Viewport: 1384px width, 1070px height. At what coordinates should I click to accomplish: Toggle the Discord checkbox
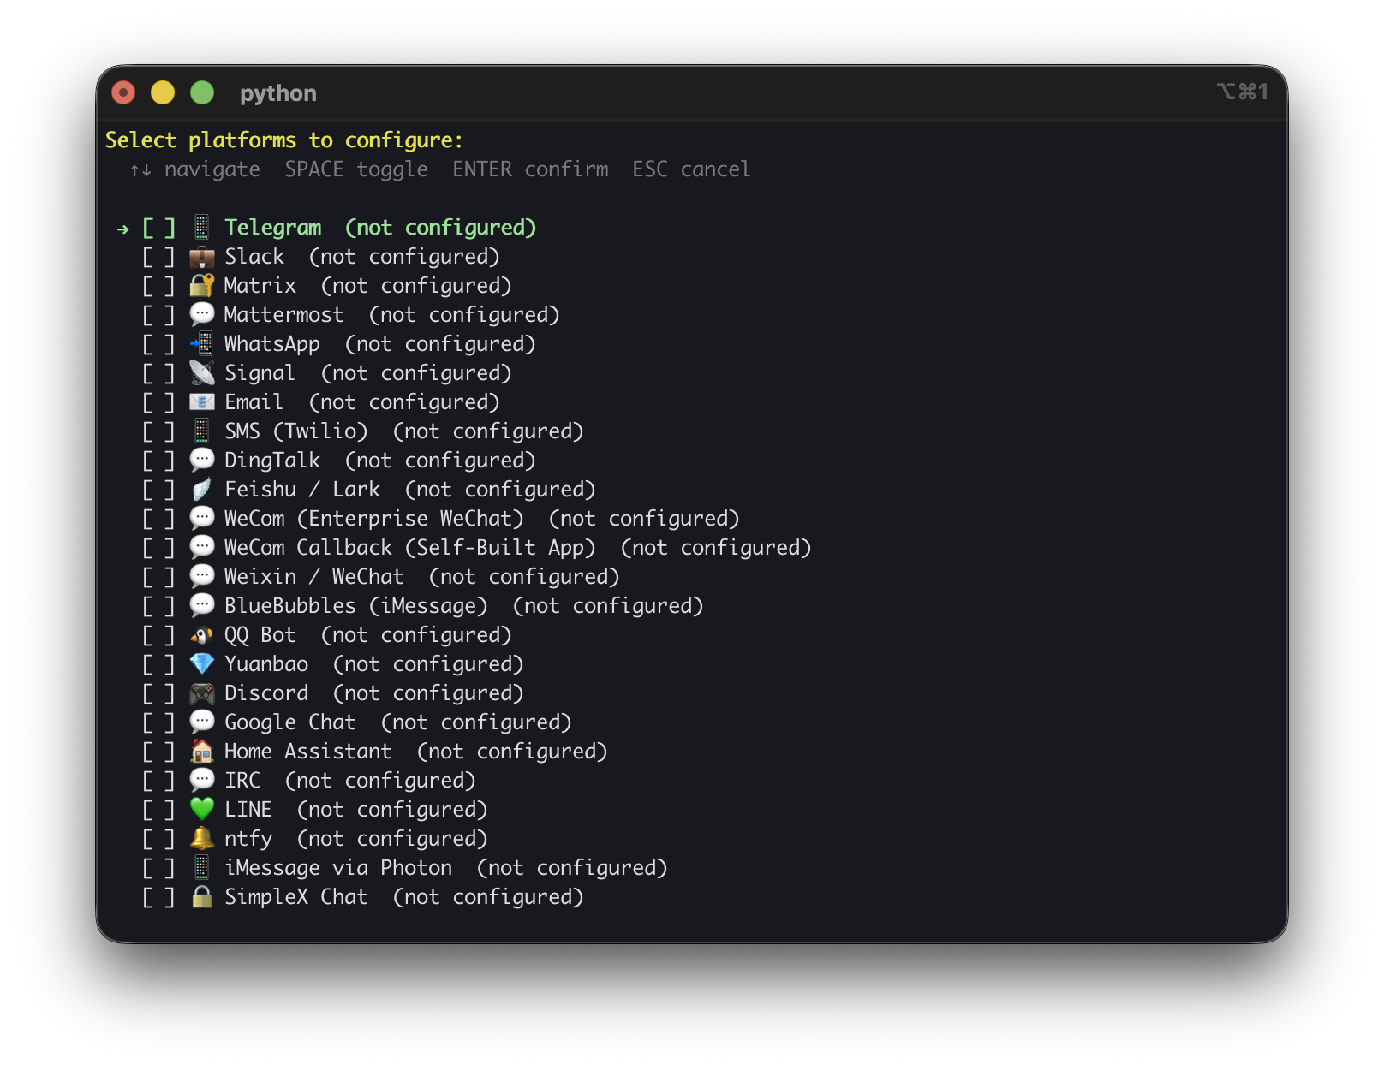[x=158, y=693]
